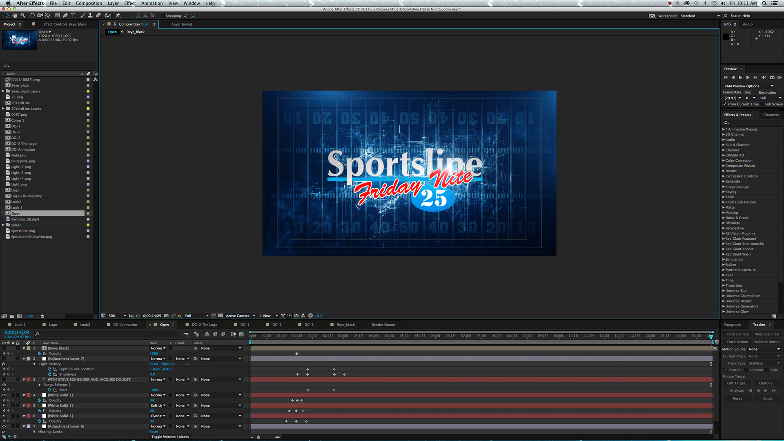
Task: Select the Clone Stamp tool
Action: (90, 16)
